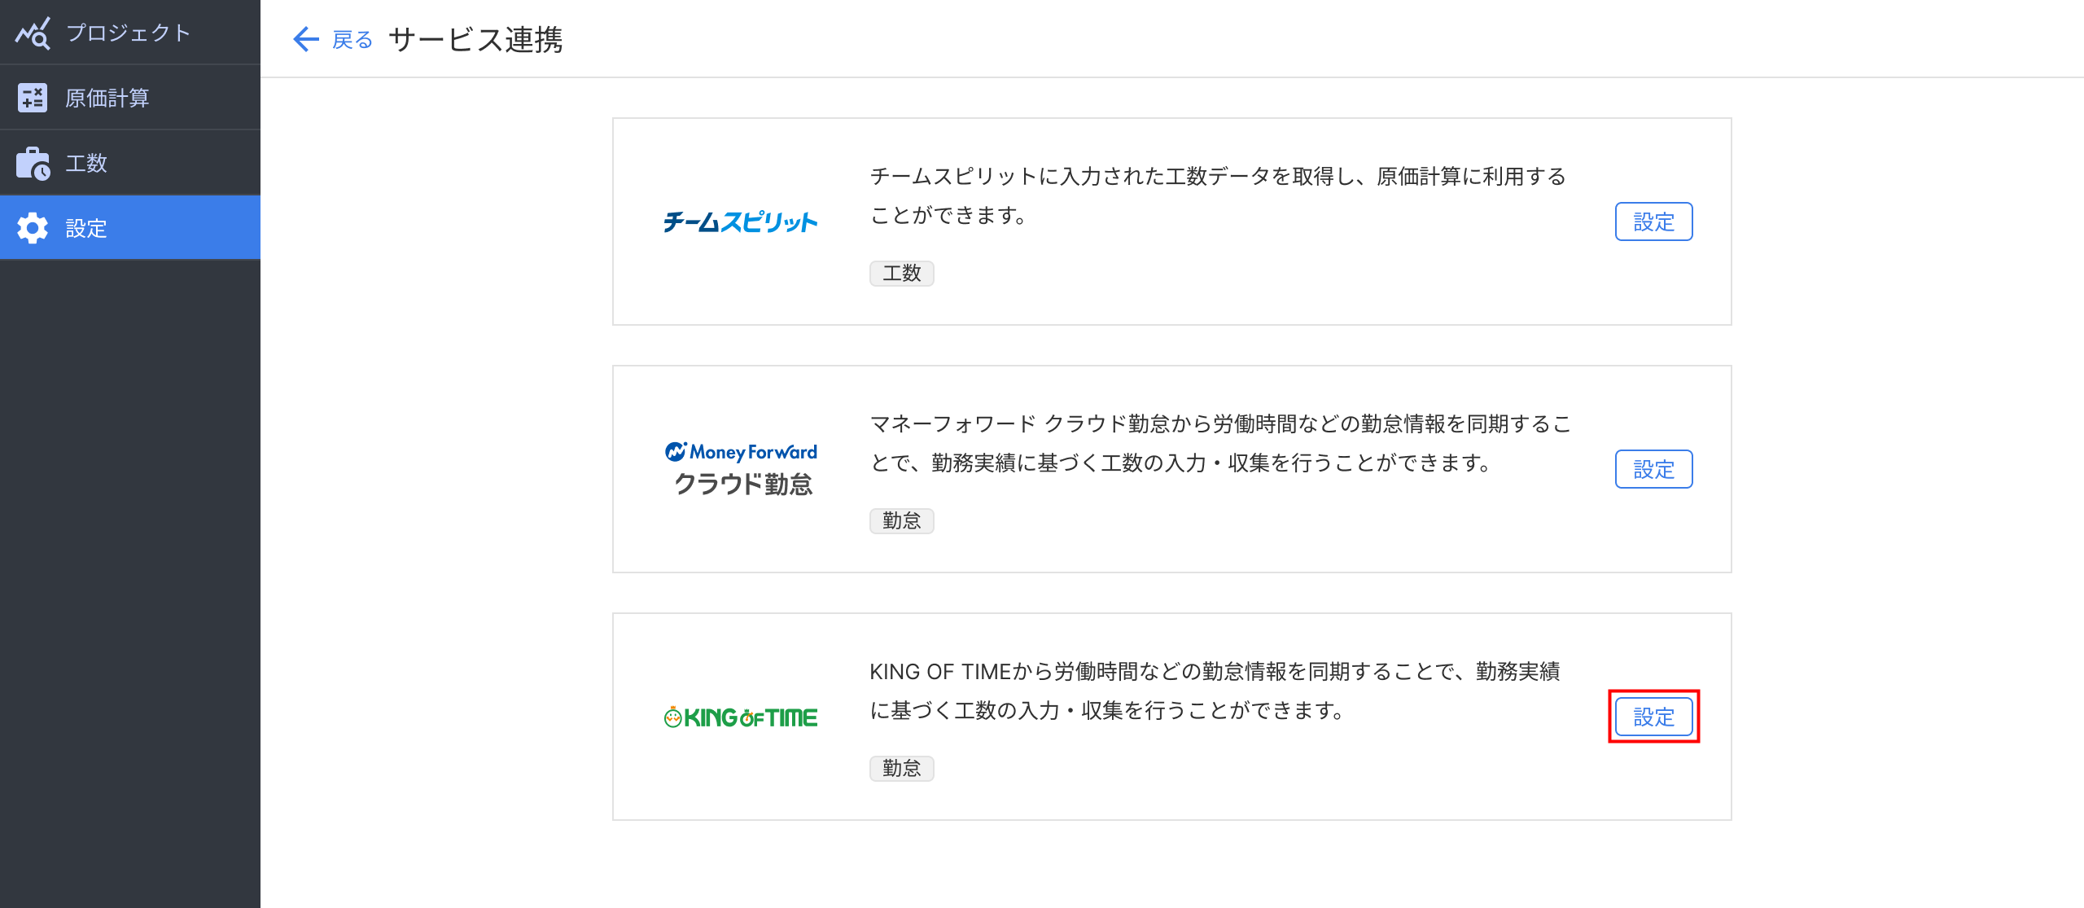Click the cost calculation calculator icon
The image size is (2084, 908).
pyautogui.click(x=33, y=98)
